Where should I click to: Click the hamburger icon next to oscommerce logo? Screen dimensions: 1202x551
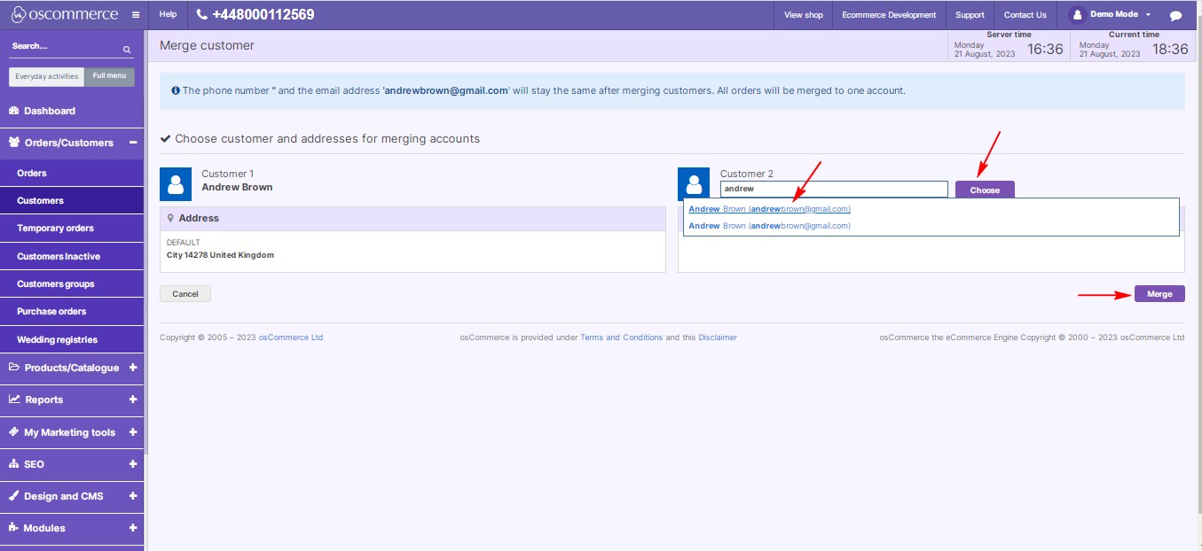[x=134, y=14]
